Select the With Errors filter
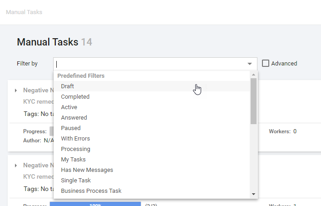Image resolution: width=321 pixels, height=206 pixels. pos(152,139)
